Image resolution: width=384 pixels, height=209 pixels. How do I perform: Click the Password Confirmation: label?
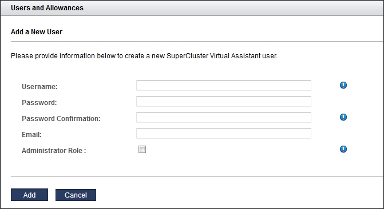coord(61,119)
